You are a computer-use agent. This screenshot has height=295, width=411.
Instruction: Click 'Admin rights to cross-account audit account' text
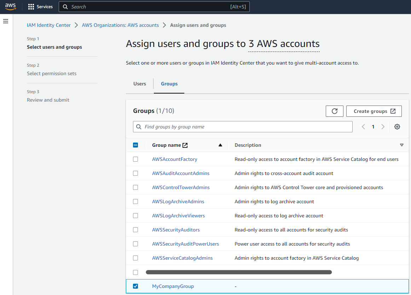(284, 173)
